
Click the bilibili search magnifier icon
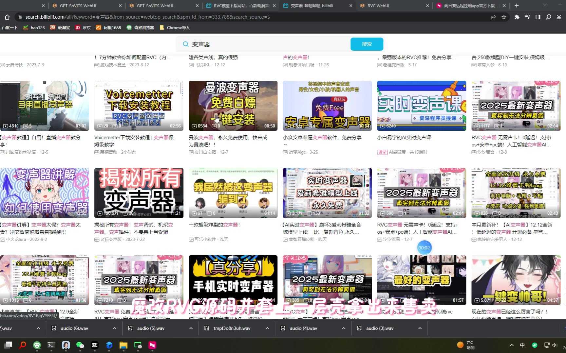186,44
